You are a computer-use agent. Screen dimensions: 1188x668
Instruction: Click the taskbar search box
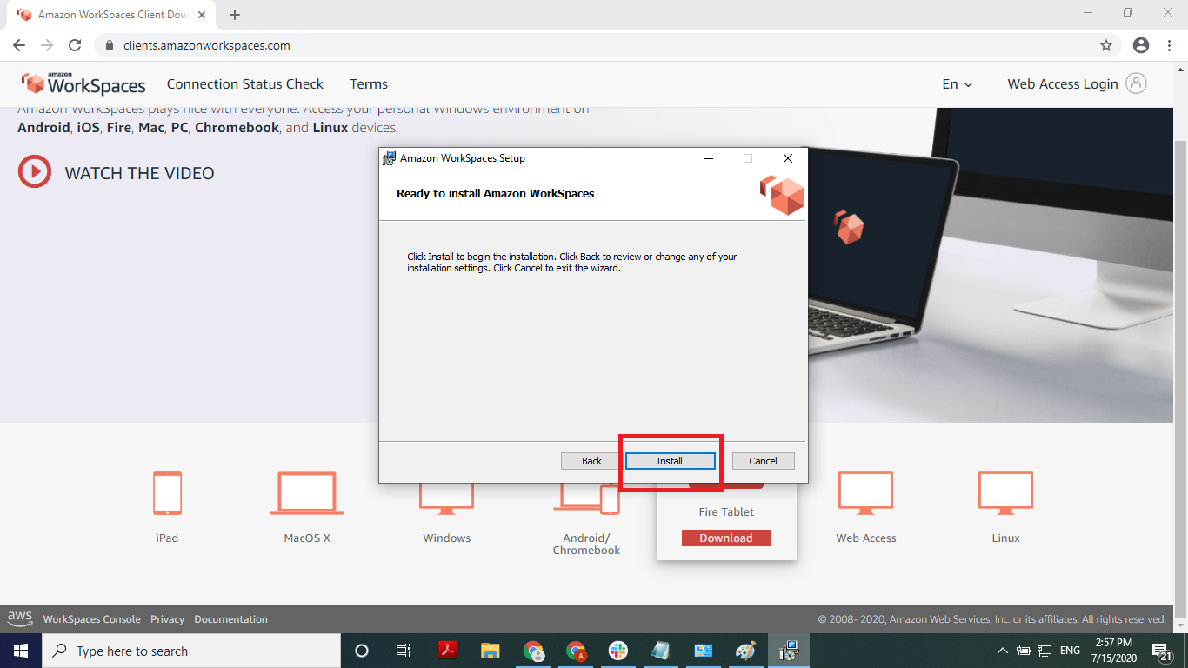(190, 651)
